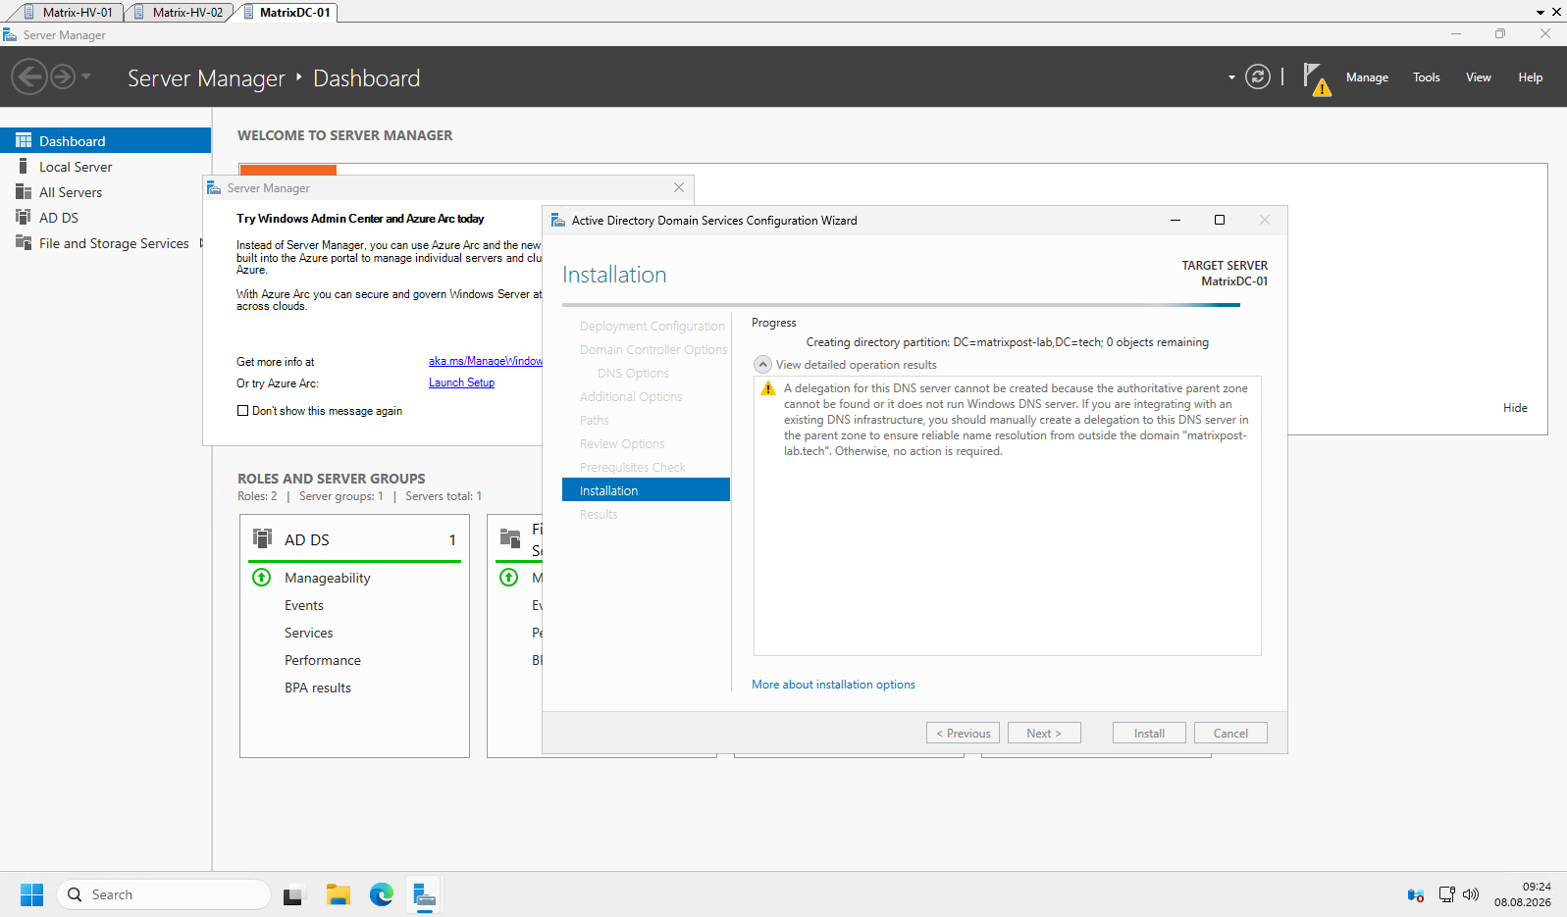The width and height of the screenshot is (1567, 917).
Task: Click the Local Server icon in the left pane
Action: [24, 167]
